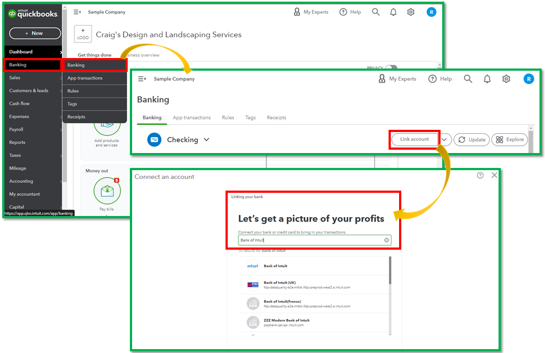The height and width of the screenshot is (353, 545).
Task: Switch to the Receipts tab
Action: pos(276,118)
